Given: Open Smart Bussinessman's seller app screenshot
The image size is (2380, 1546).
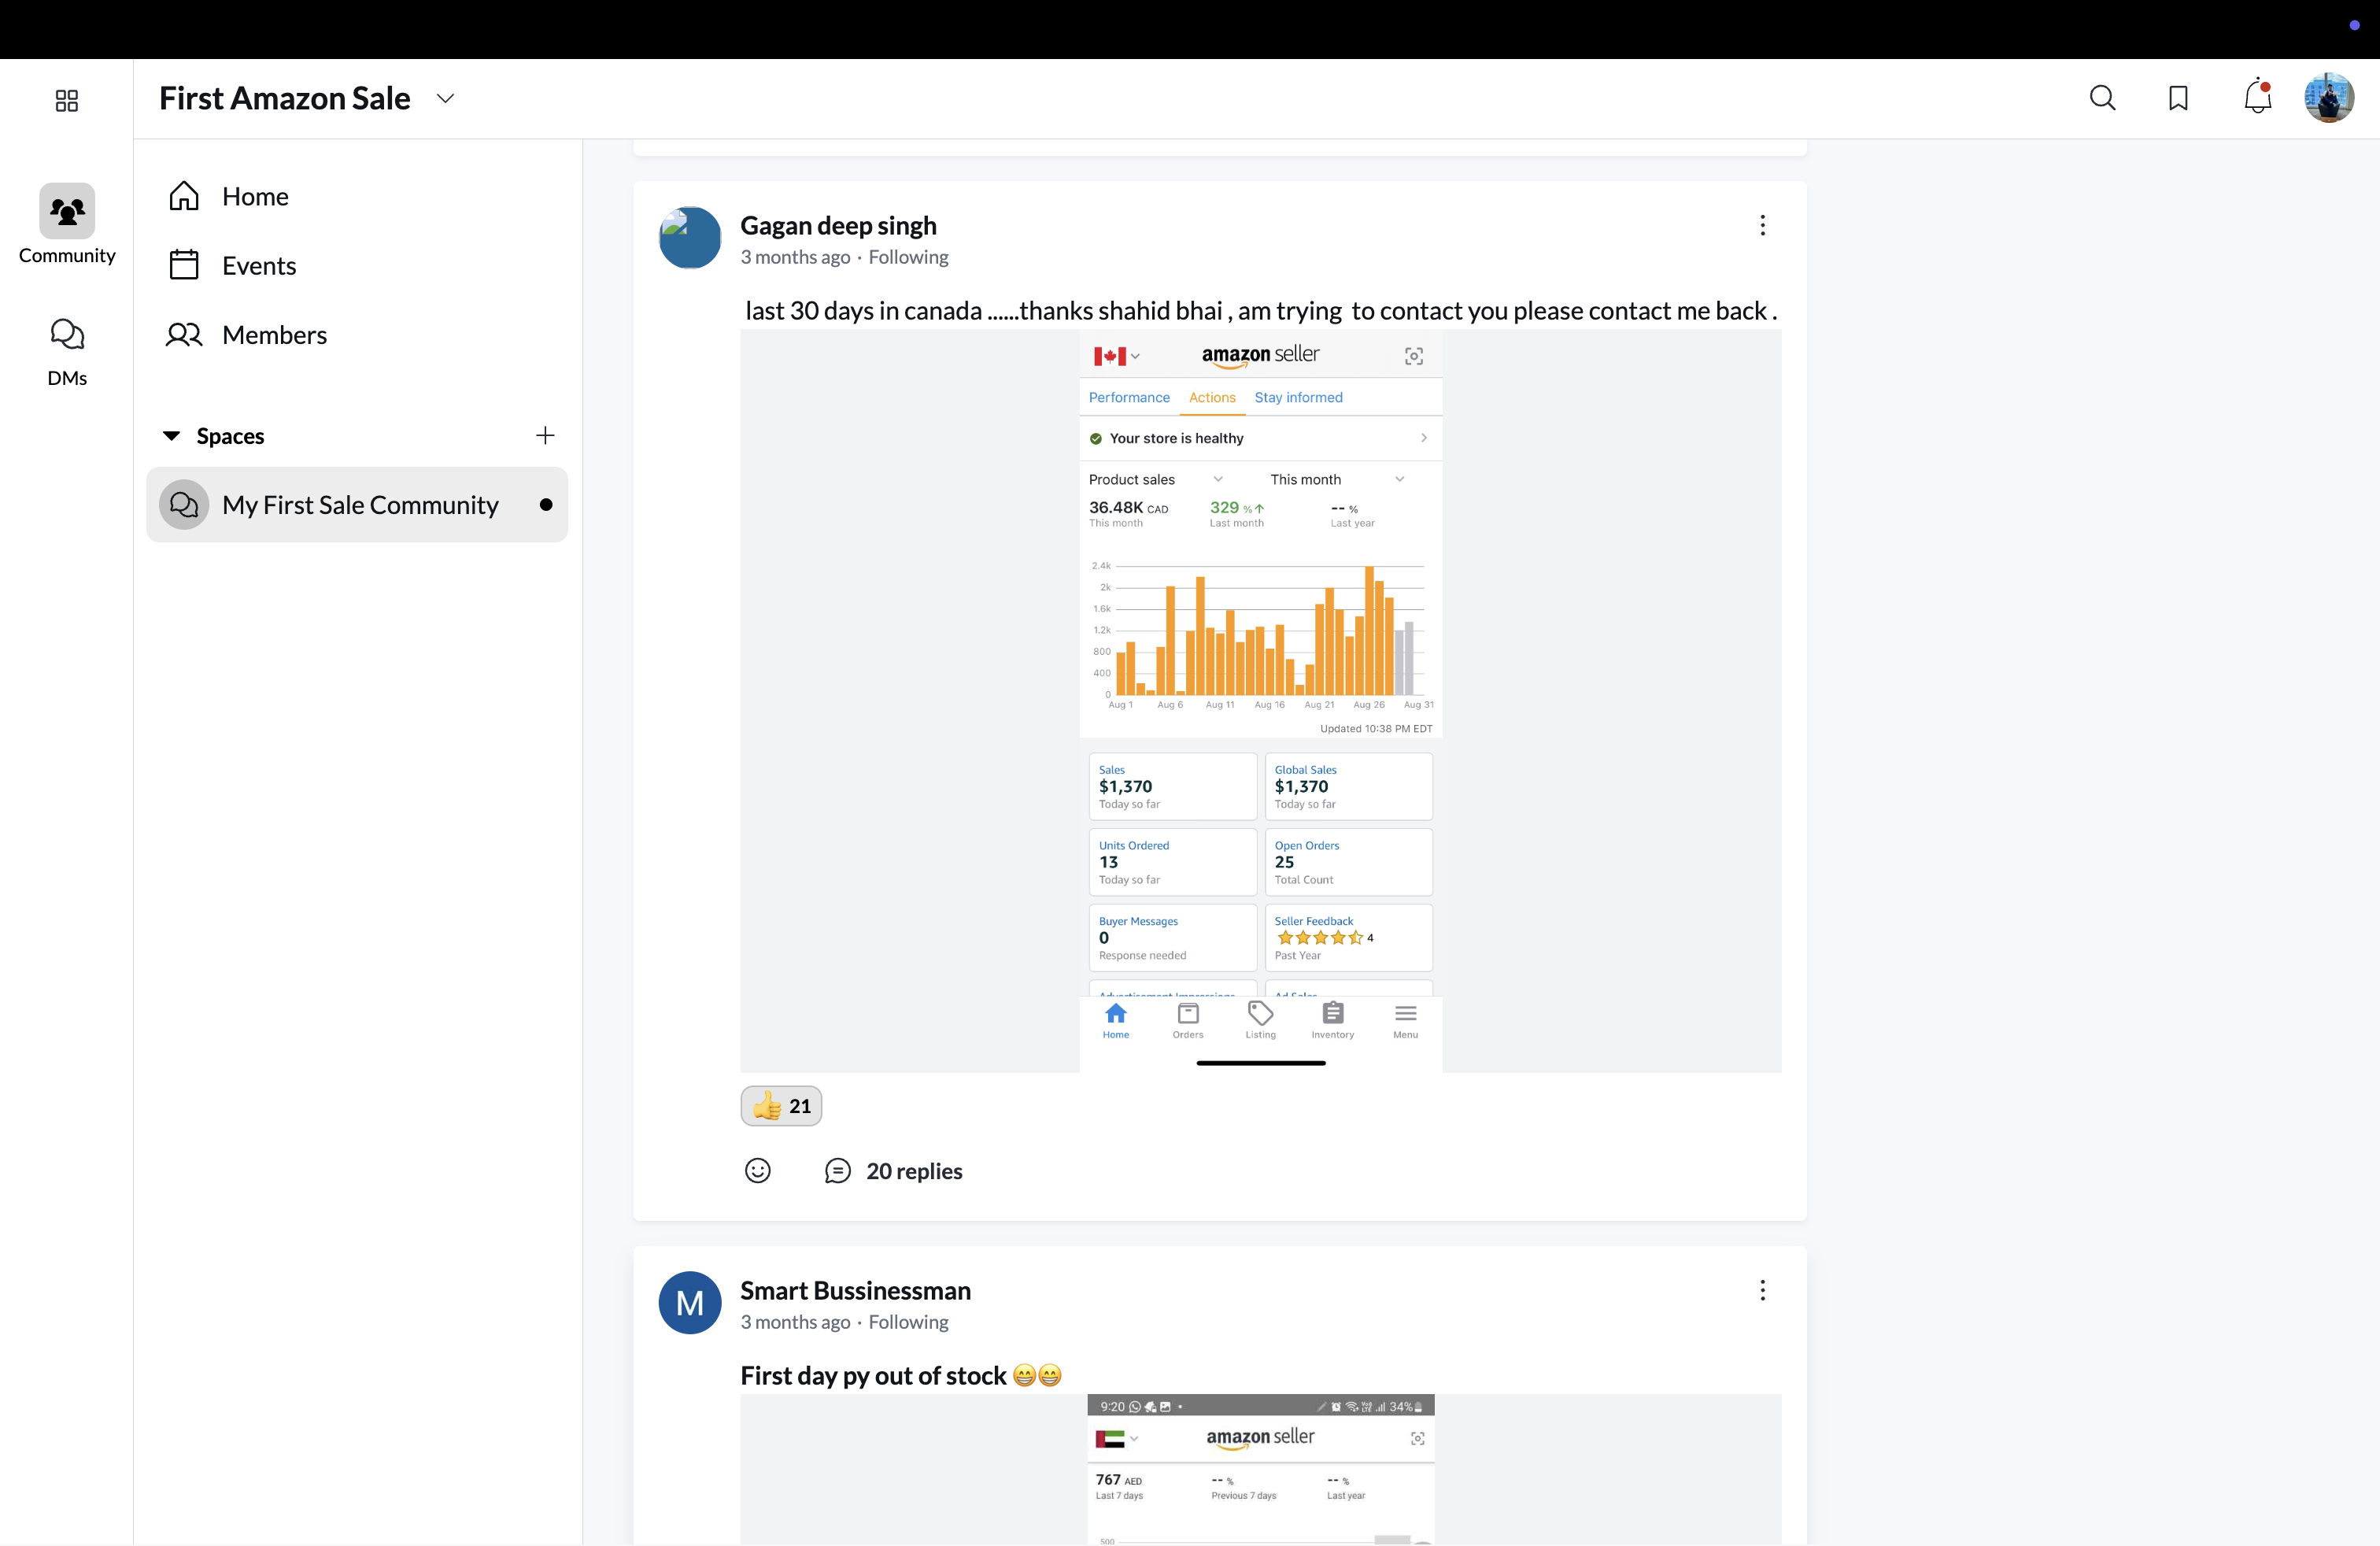Looking at the screenshot, I should pyautogui.click(x=1261, y=1469).
